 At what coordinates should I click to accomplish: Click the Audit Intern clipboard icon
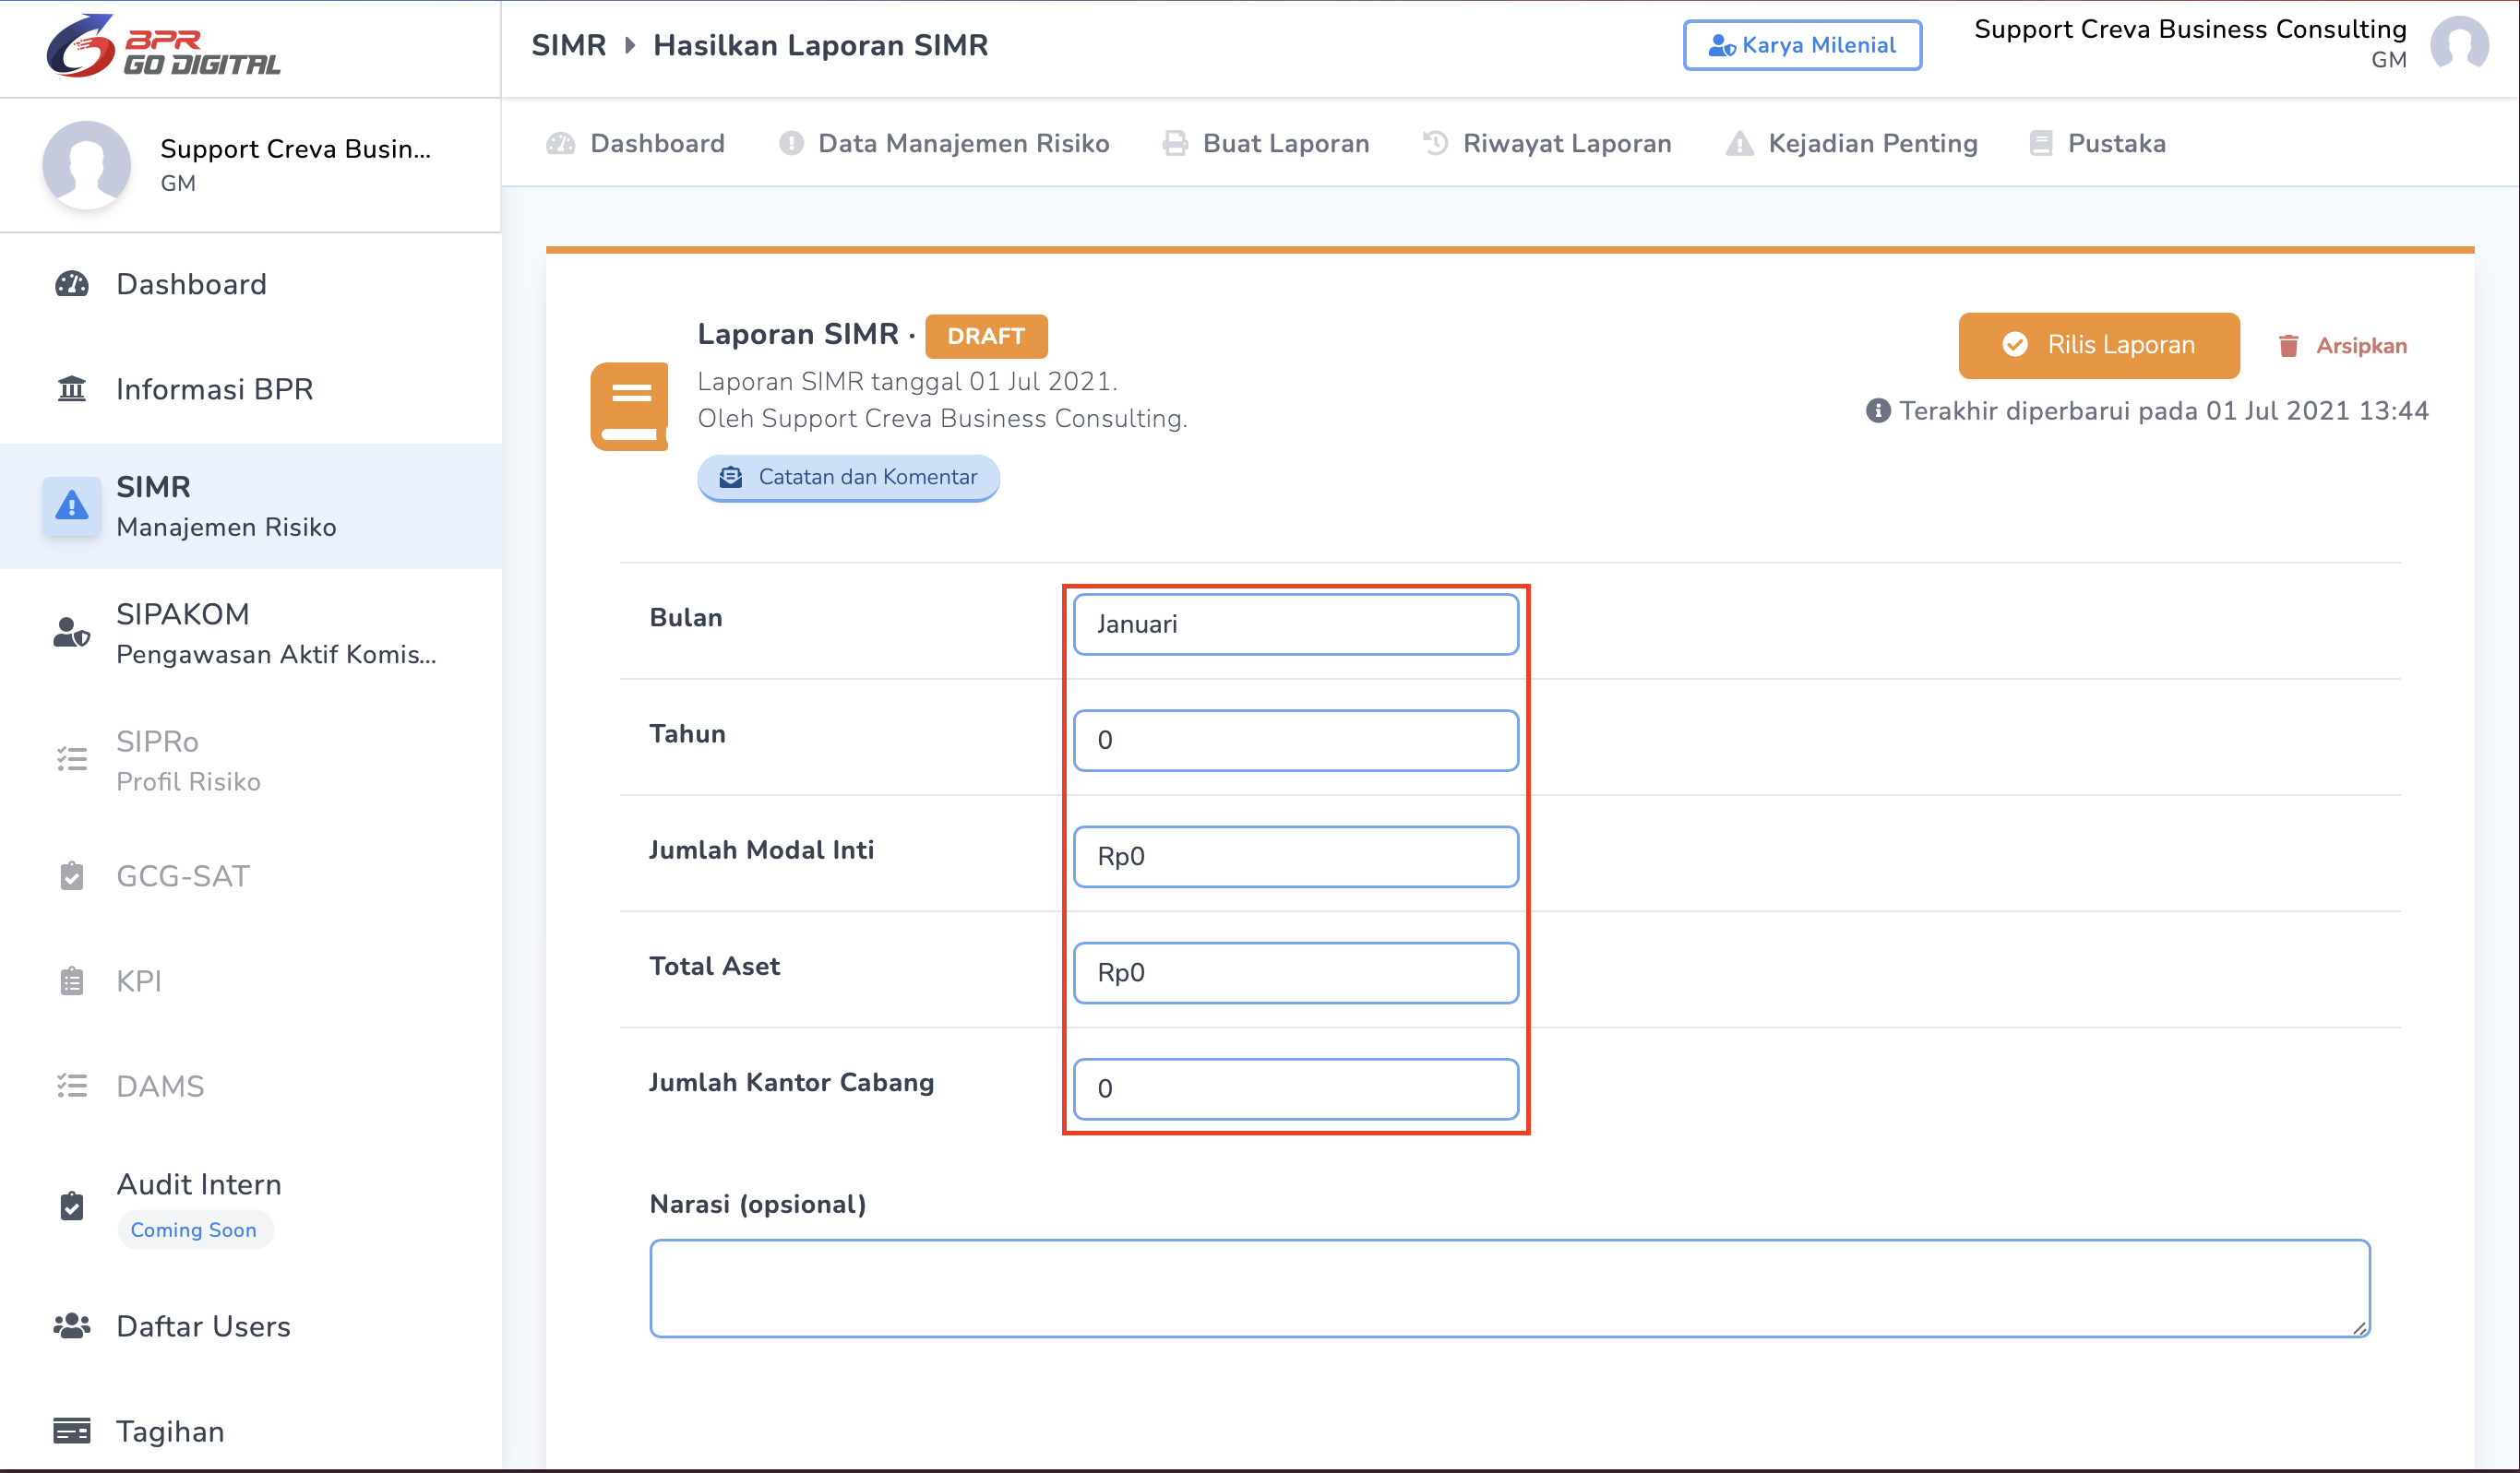[x=71, y=1206]
